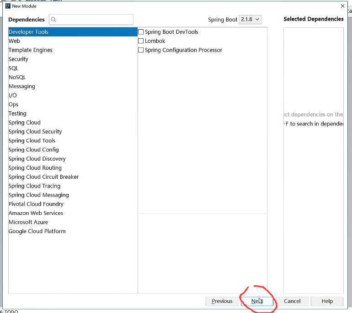Screen dimensions: 352x313
Task: Choose the Testing category
Action: click(x=73, y=113)
